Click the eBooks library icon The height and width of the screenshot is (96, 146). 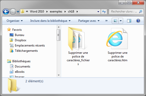tap(11, 72)
